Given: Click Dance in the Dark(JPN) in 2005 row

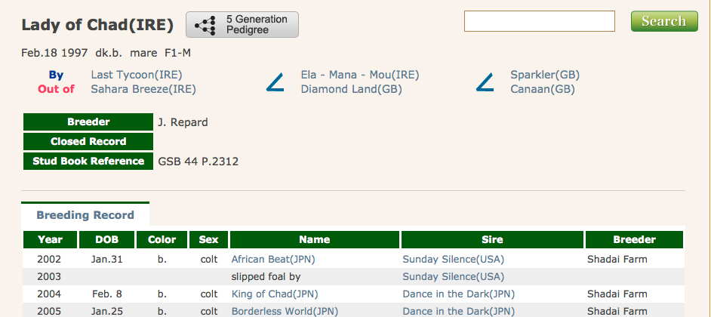Looking at the screenshot, I should coord(458,311).
